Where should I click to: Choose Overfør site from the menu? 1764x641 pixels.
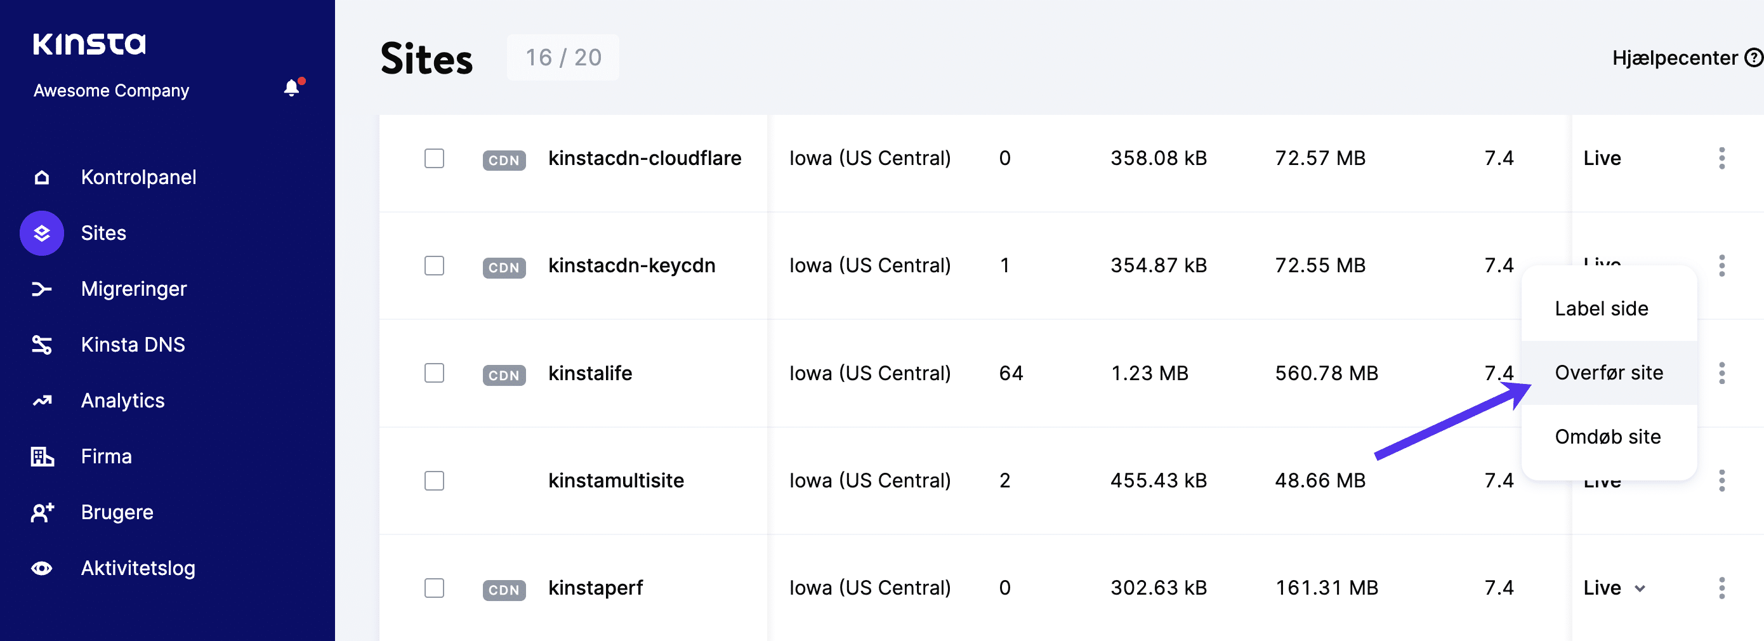point(1609,373)
